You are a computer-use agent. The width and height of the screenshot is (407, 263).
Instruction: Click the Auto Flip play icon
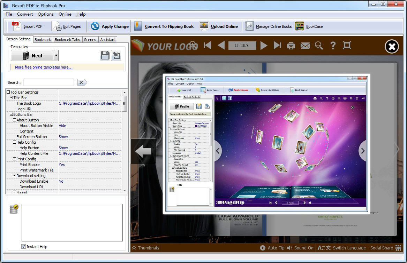click(263, 248)
